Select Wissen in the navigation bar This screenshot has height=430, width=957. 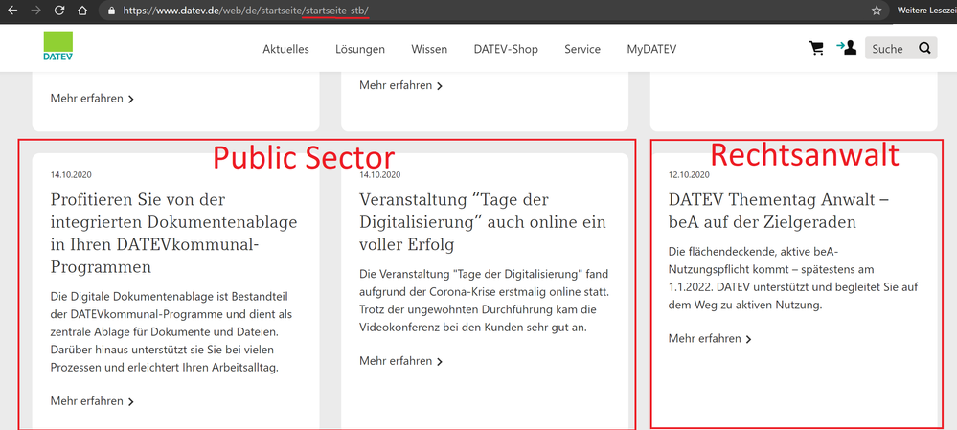429,49
